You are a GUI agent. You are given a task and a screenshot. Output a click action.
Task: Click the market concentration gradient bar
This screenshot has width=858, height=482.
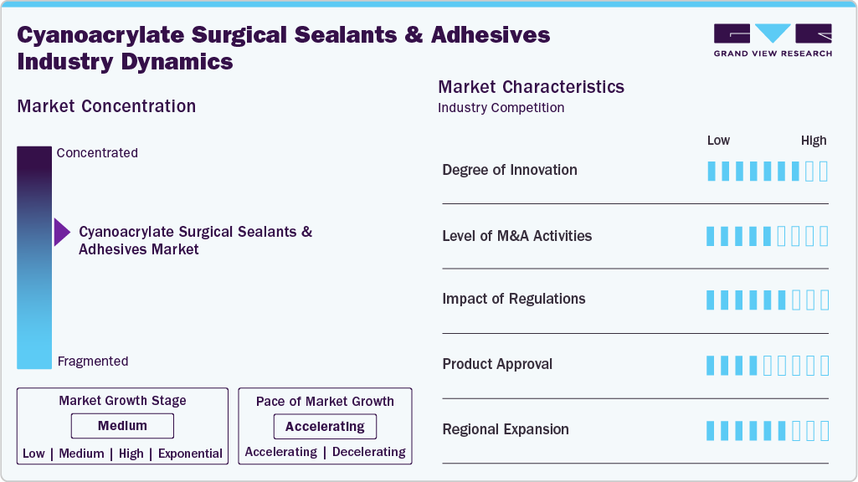click(34, 257)
